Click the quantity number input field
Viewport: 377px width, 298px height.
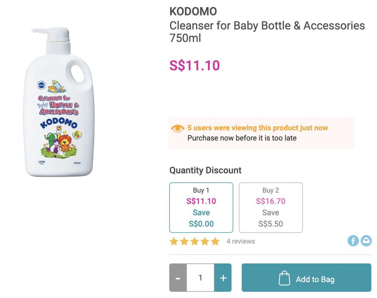point(200,278)
